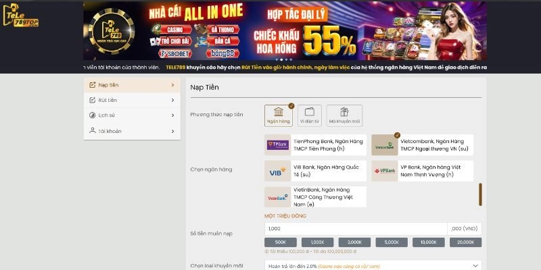Open the Lịch sử sidebar menu item
The width and height of the screenshot is (541, 270).
pos(132,115)
